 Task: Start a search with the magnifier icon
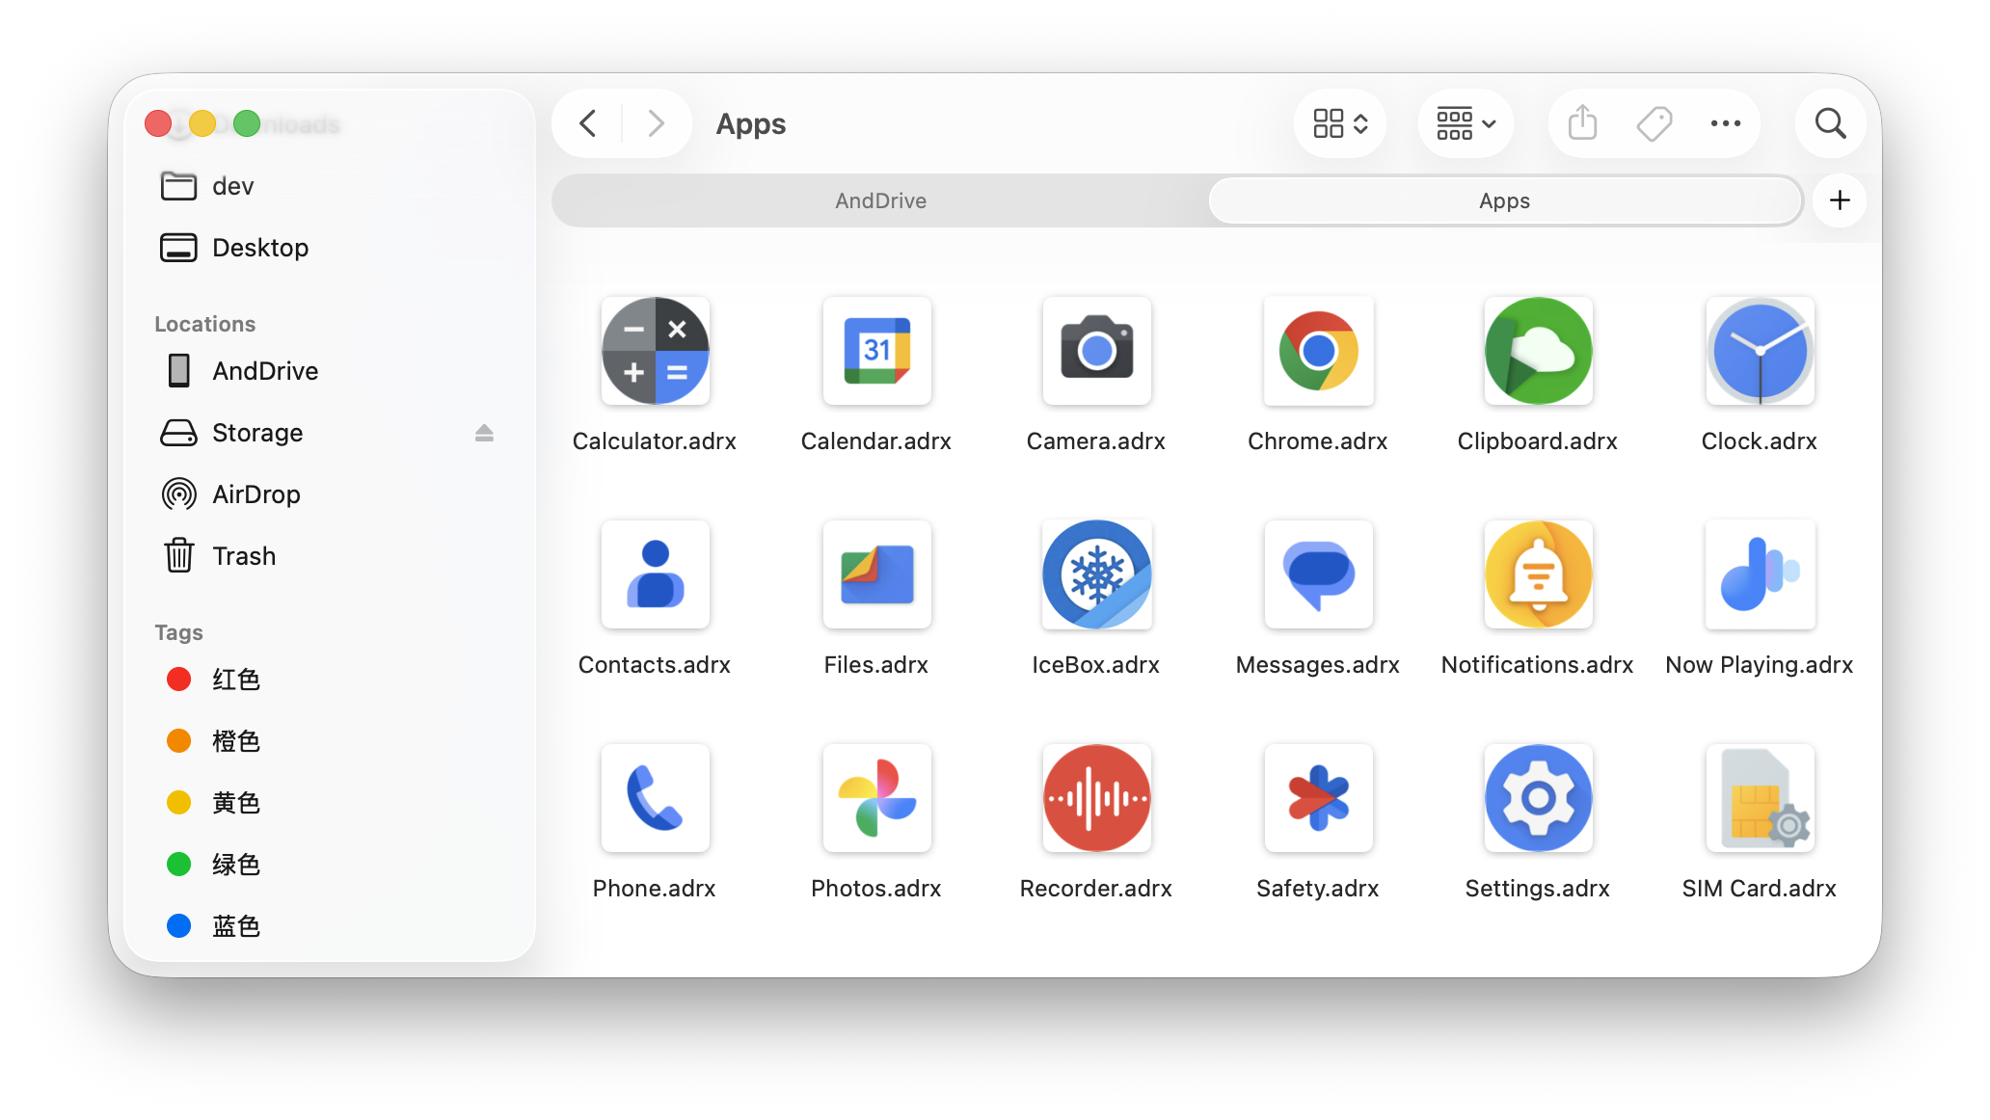[1830, 123]
